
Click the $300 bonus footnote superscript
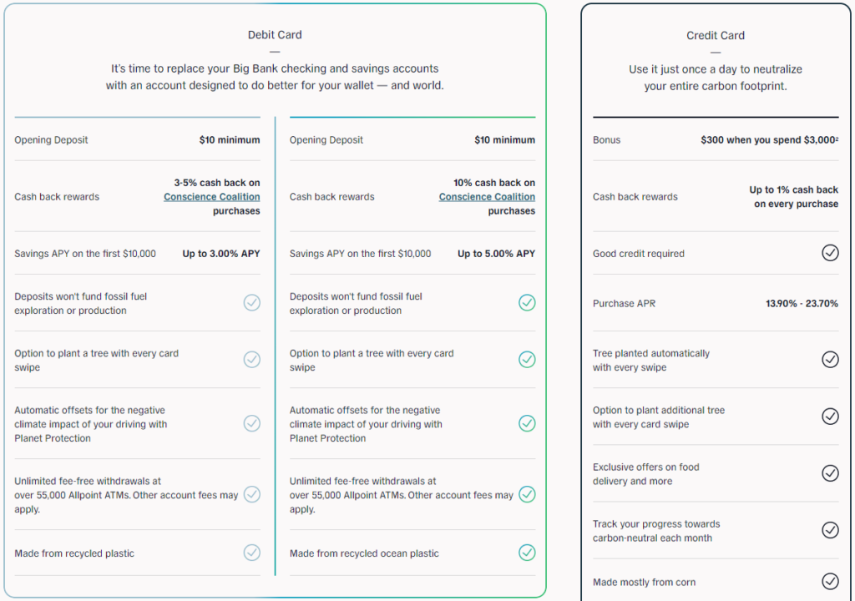click(837, 138)
